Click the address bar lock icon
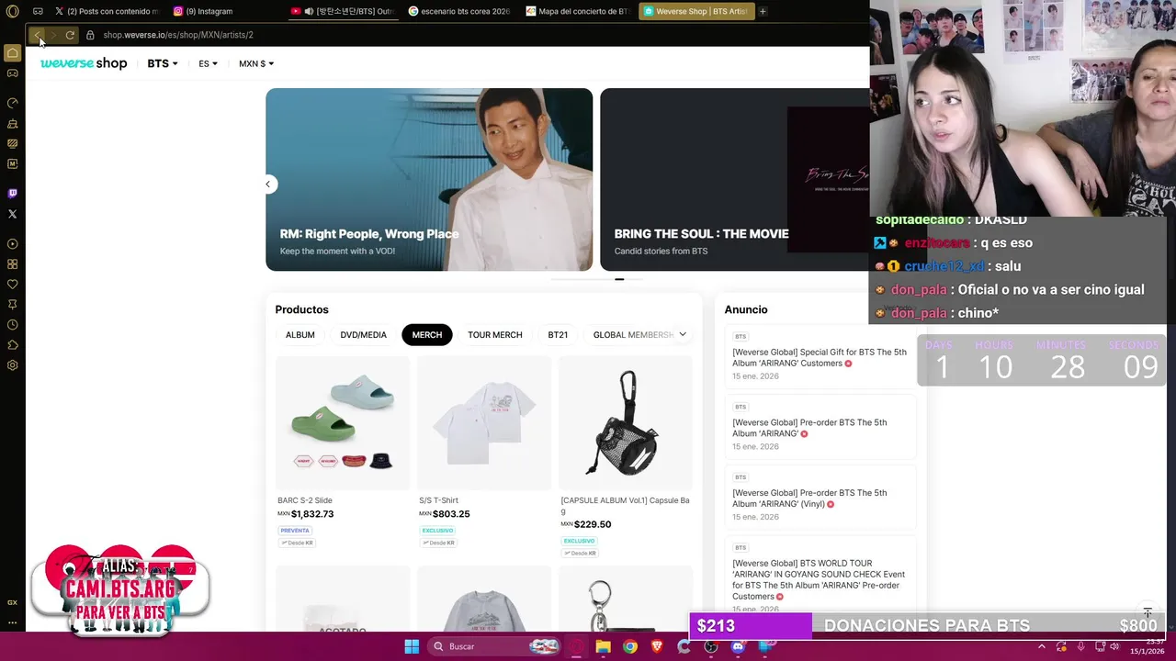 90,35
